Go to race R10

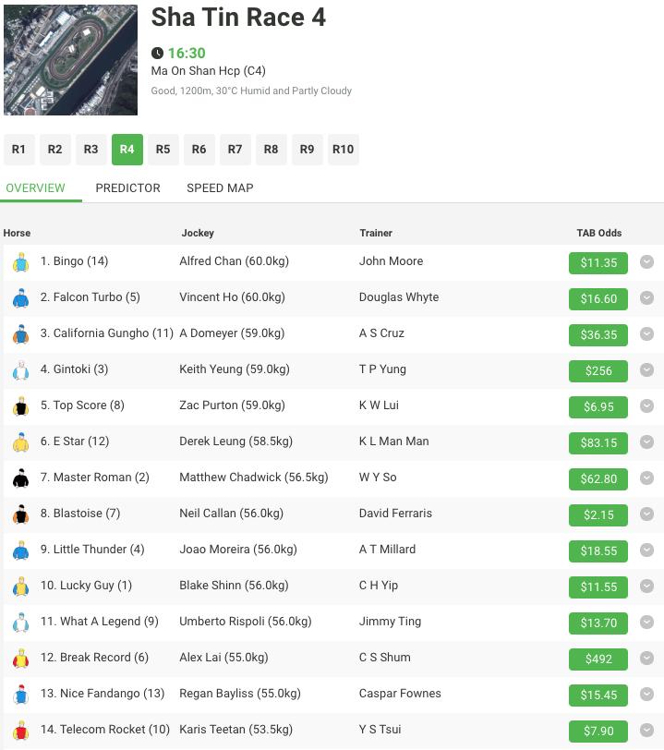(x=343, y=150)
